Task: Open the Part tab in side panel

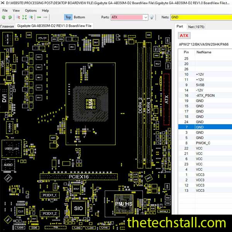Action: [180, 26]
